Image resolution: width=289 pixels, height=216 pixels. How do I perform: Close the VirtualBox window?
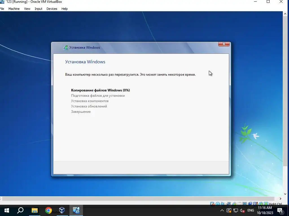coord(281,2)
